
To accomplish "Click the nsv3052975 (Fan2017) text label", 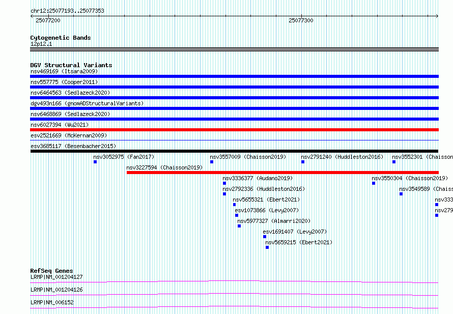I will 124,157.
